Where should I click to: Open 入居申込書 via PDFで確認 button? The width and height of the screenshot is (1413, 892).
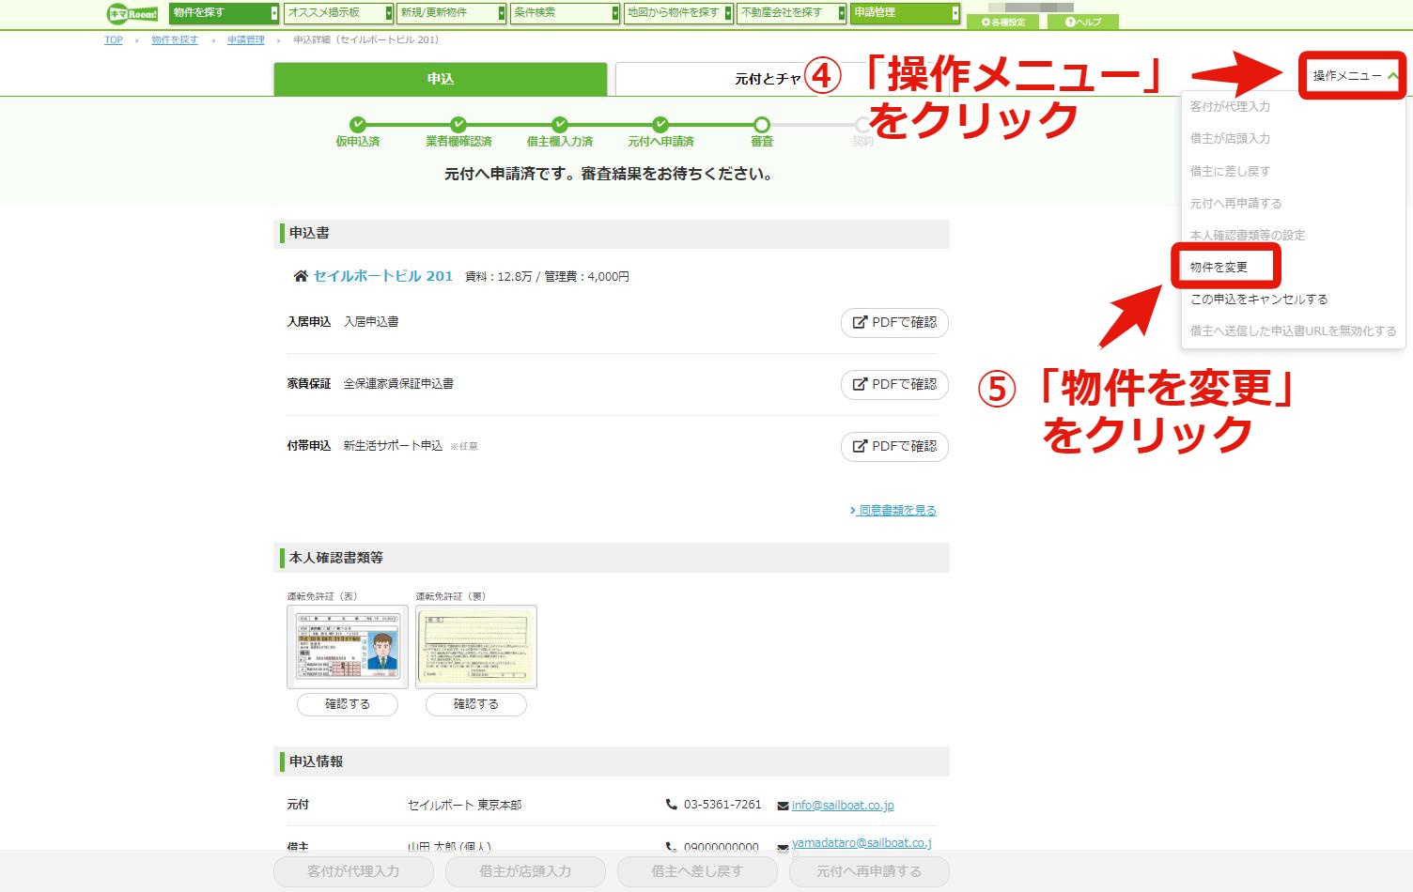click(x=894, y=322)
